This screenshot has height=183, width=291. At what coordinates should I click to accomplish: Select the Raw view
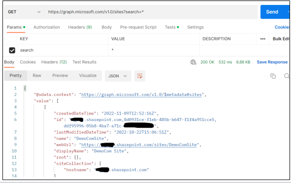tap(37, 76)
